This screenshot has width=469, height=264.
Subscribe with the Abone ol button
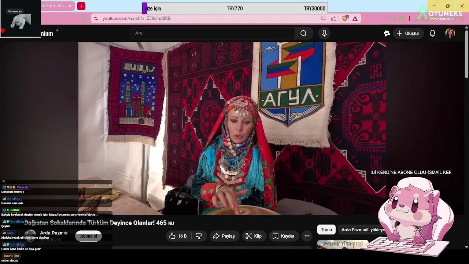click(88, 236)
